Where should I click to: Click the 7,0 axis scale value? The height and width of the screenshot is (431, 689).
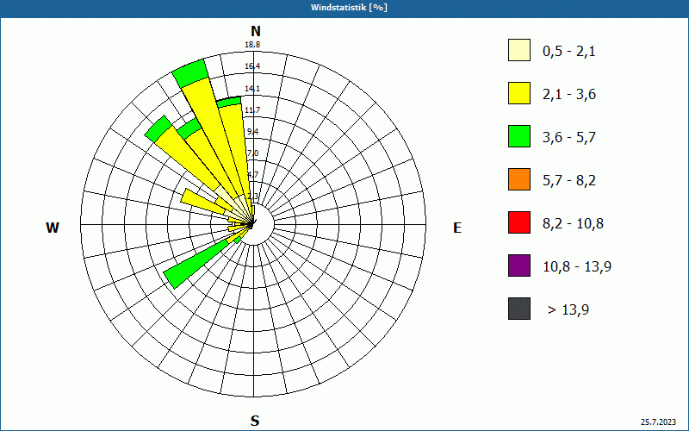pyautogui.click(x=252, y=153)
